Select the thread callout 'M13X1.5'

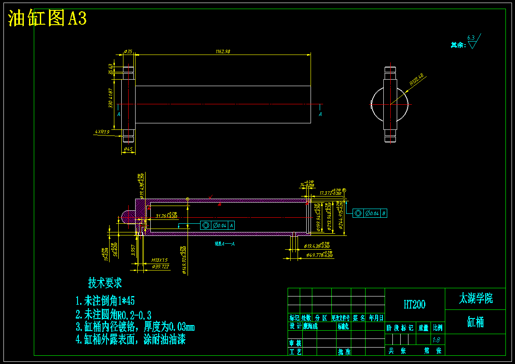pos(159,260)
